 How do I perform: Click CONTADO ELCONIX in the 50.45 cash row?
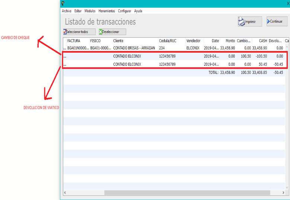127,64
